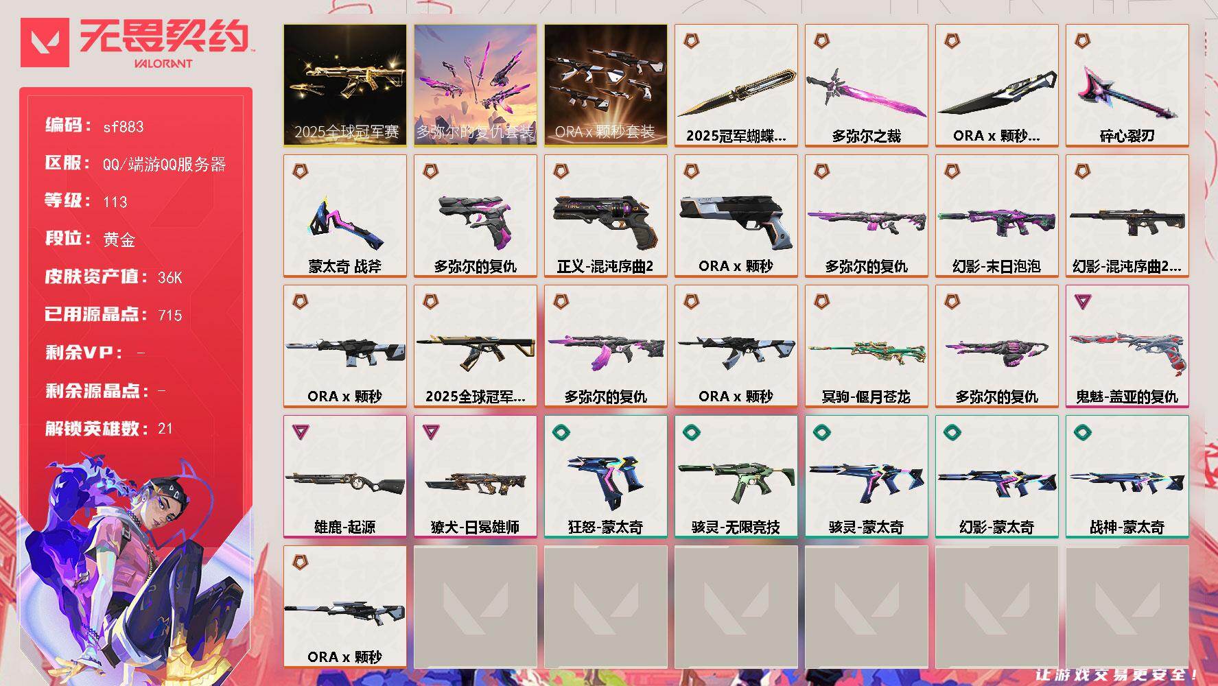Image resolution: width=1218 pixels, height=686 pixels.
Task: Click the 獠犬-日冕雄师 skin card
Action: (476, 477)
